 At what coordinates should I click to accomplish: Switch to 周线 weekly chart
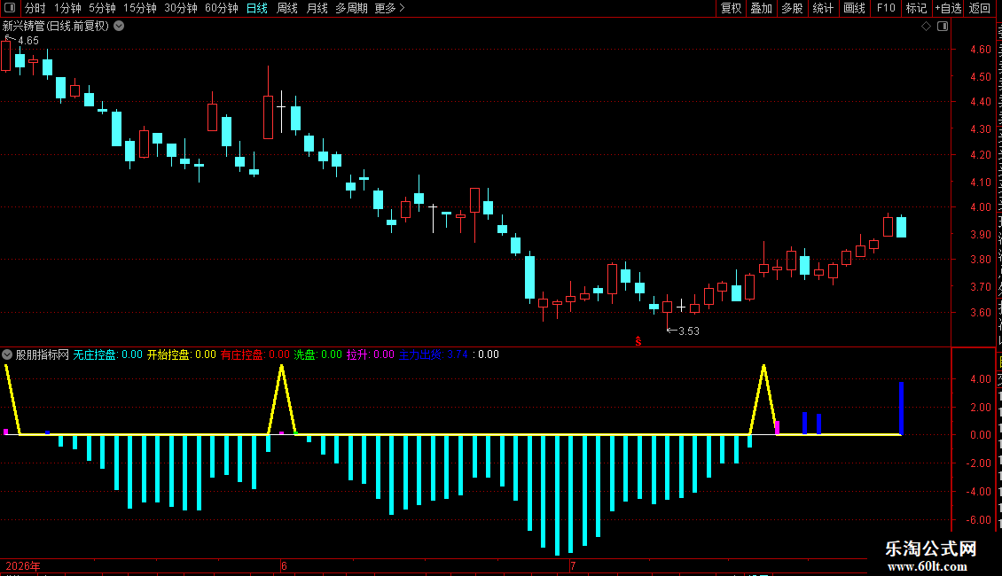(287, 8)
